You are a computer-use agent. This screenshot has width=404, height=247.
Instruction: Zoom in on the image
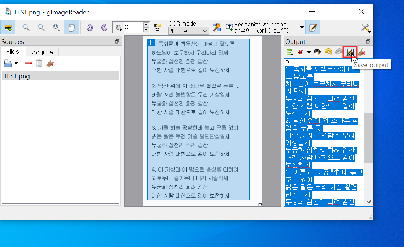pyautogui.click(x=26, y=27)
